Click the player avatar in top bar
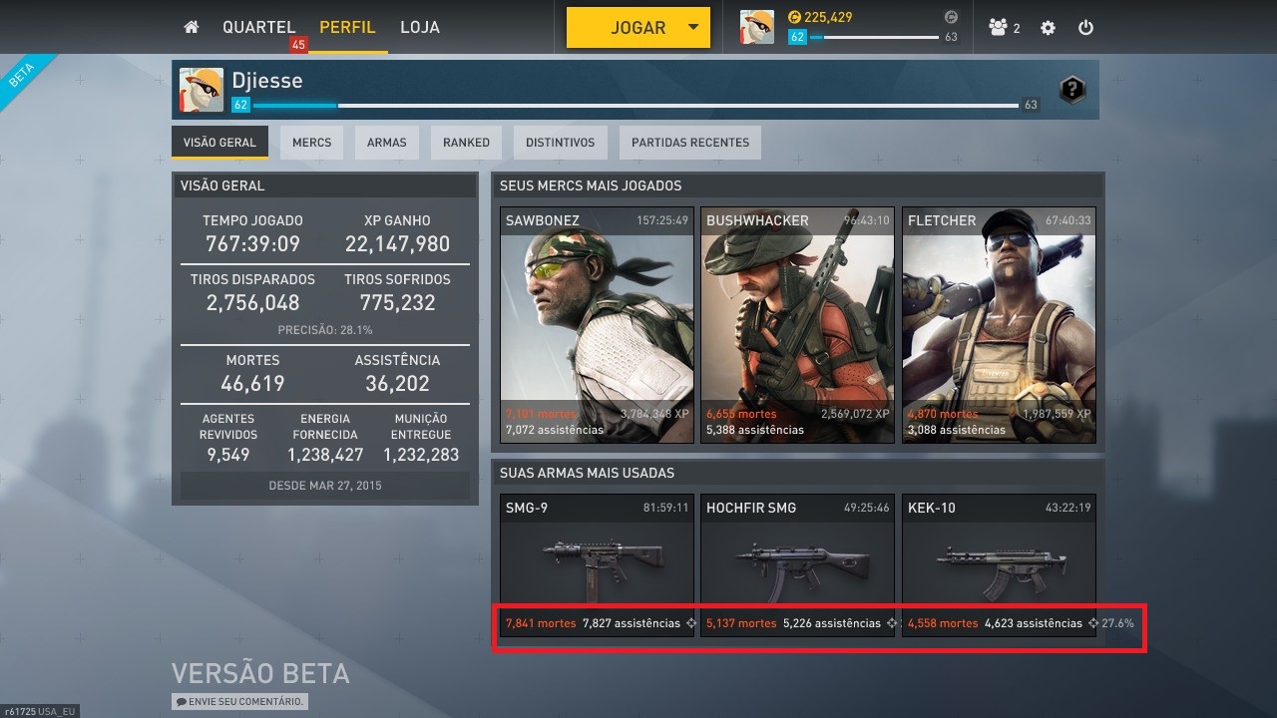The width and height of the screenshot is (1277, 718). pos(757,28)
